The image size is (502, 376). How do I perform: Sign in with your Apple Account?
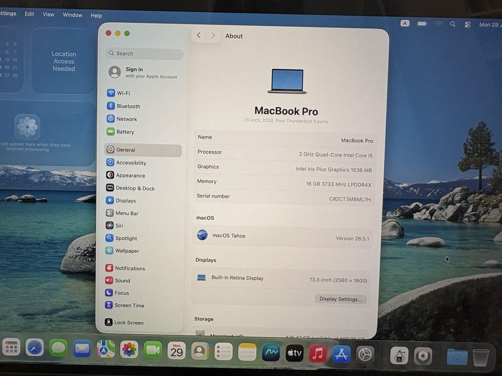point(143,73)
